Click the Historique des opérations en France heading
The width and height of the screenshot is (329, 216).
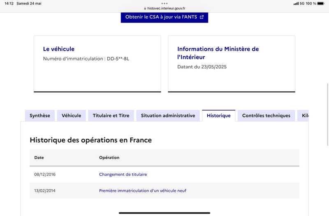point(90,140)
